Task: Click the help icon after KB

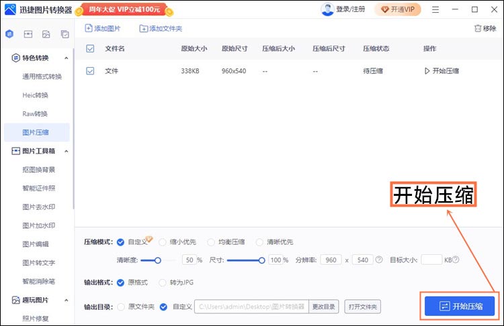Action: 456,260
